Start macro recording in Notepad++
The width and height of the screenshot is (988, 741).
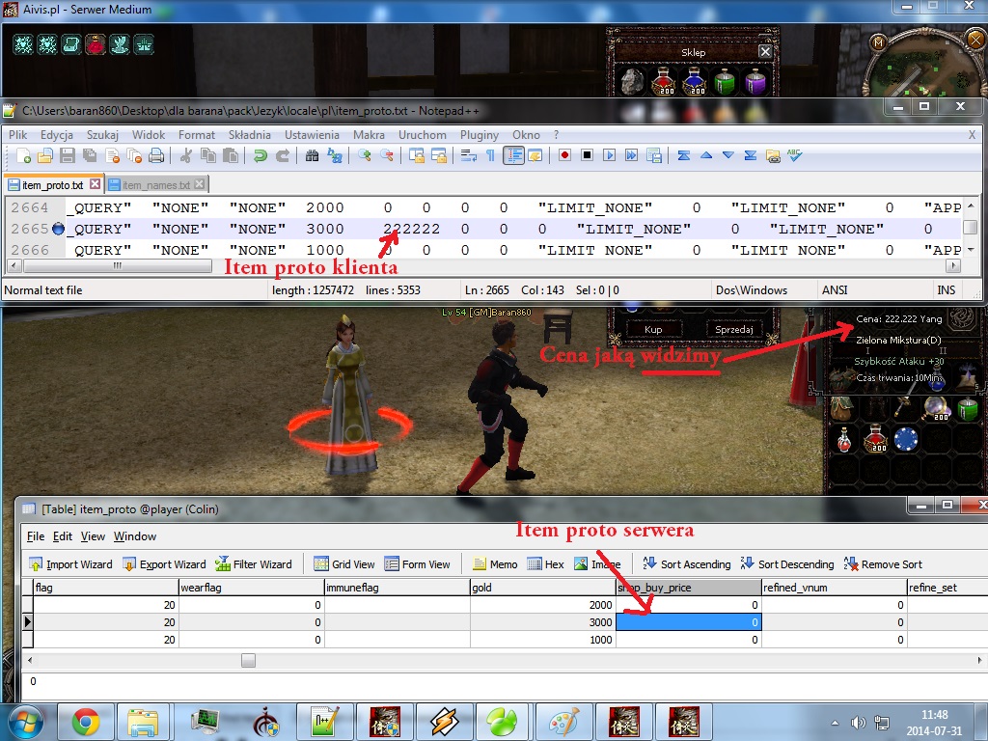(x=564, y=155)
